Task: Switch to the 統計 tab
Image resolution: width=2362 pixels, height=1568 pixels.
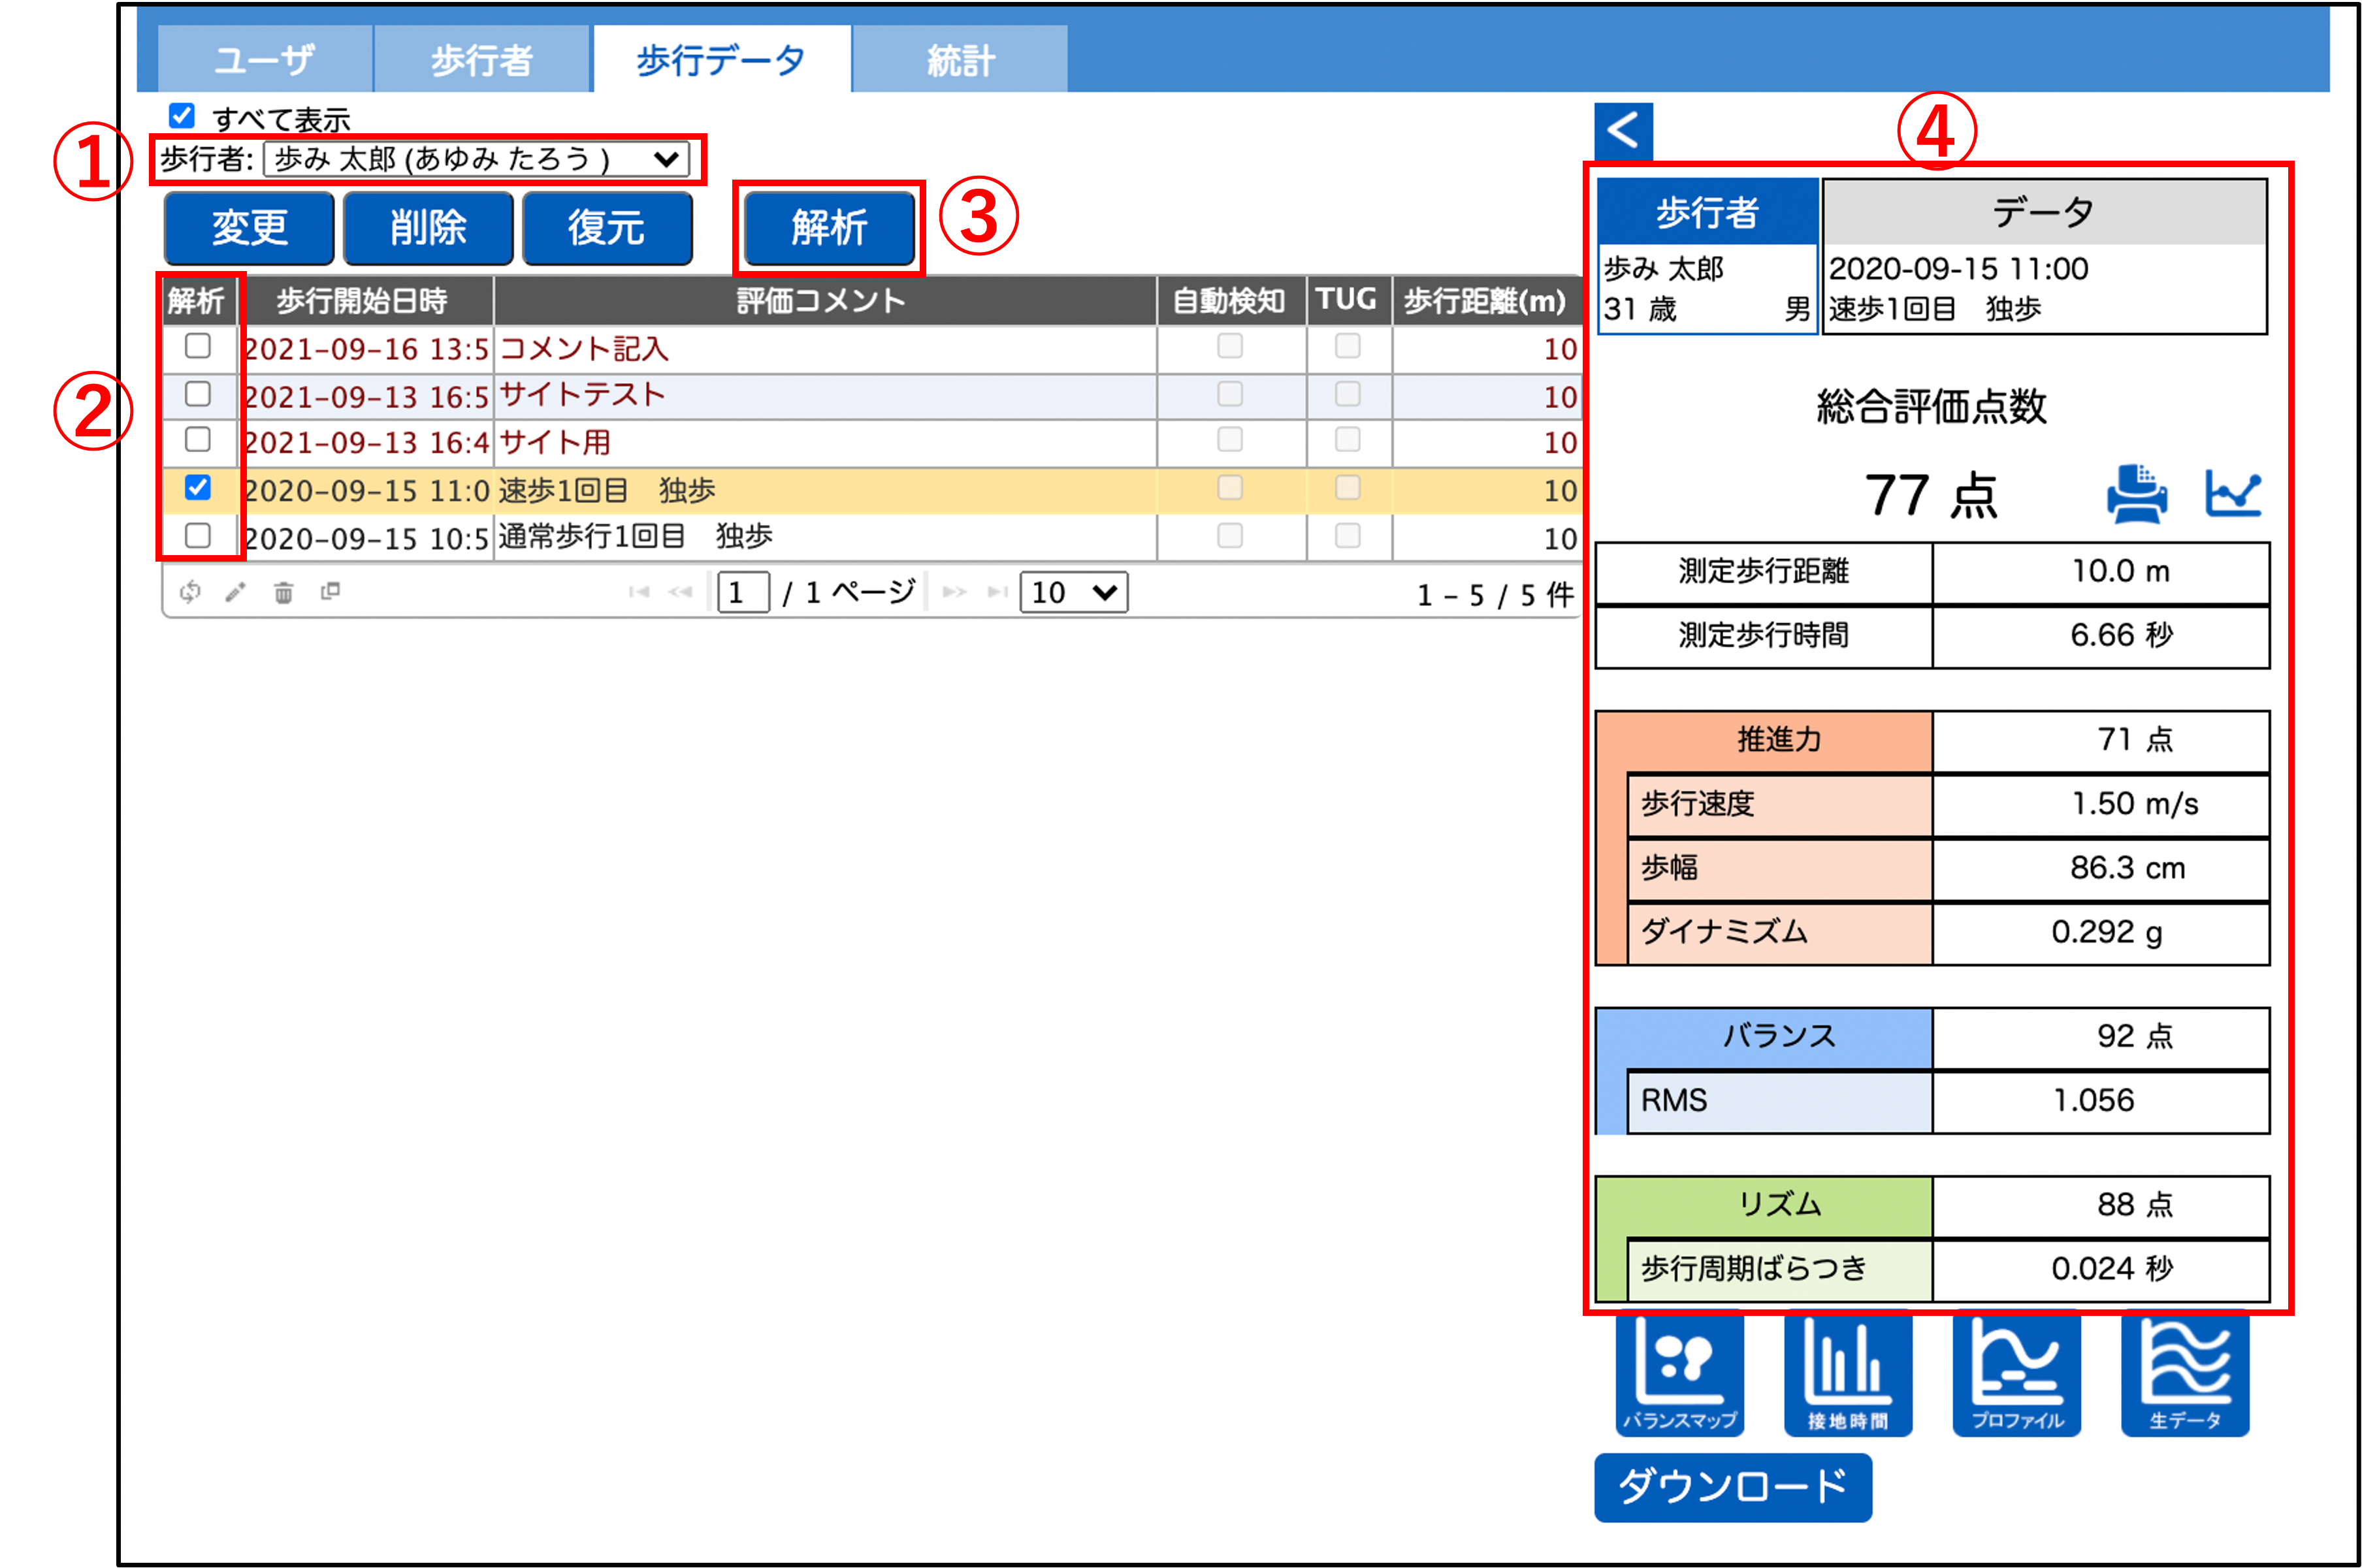Action: [960, 60]
